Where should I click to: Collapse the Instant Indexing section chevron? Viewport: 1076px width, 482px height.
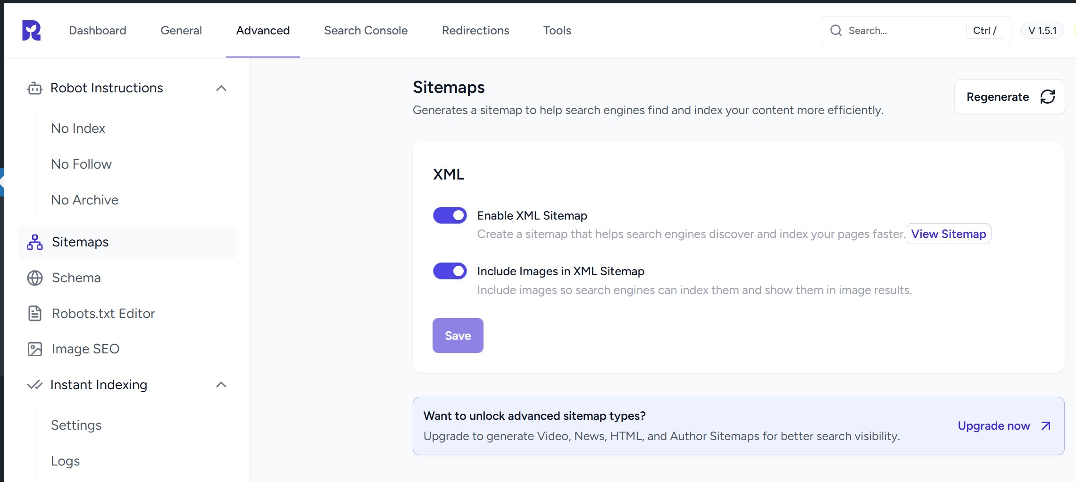[x=221, y=385]
